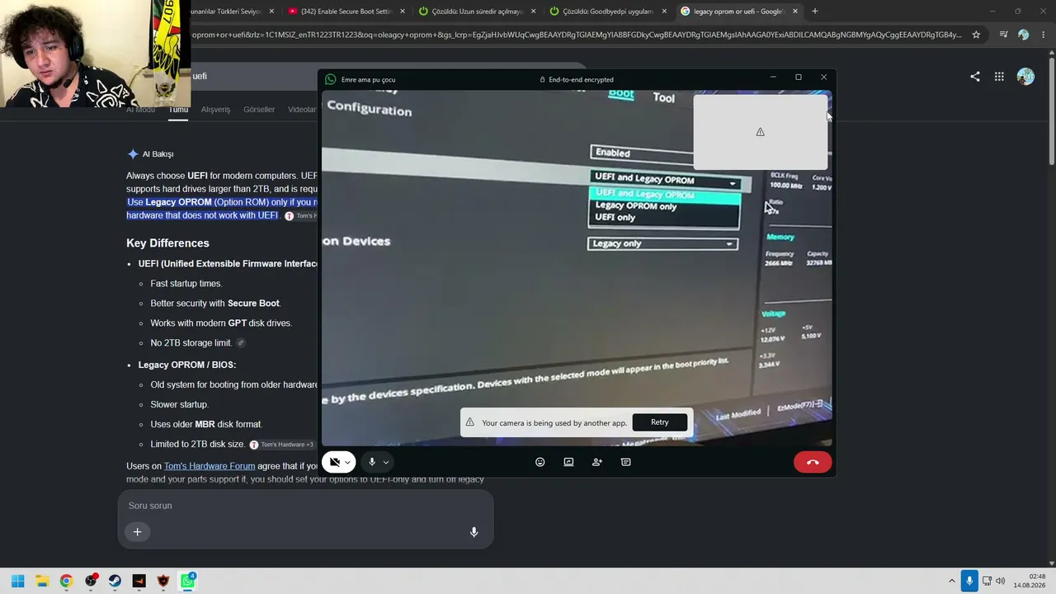
Task: Add a participant to the call
Action: (x=597, y=462)
